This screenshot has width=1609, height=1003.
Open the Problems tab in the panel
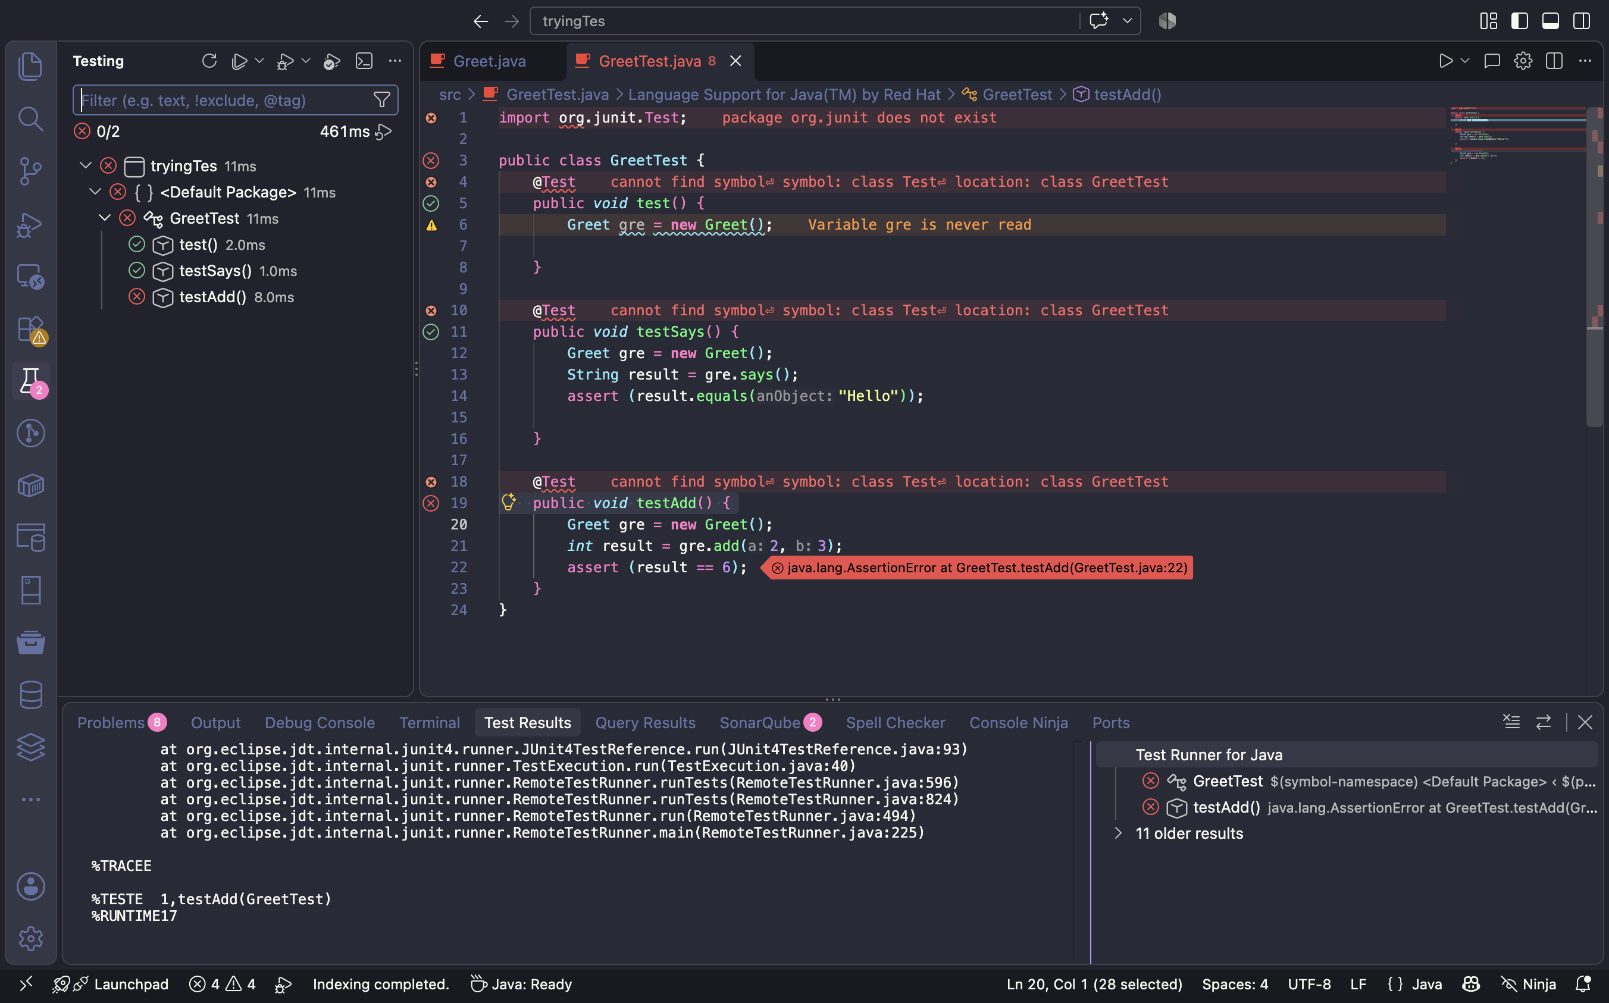tap(121, 722)
